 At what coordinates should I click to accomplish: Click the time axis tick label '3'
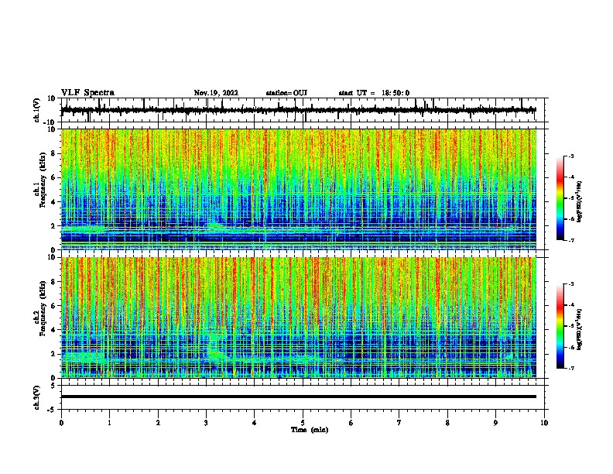coord(206,423)
